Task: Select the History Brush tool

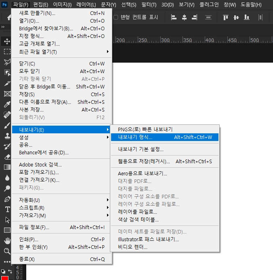Action: point(7,146)
